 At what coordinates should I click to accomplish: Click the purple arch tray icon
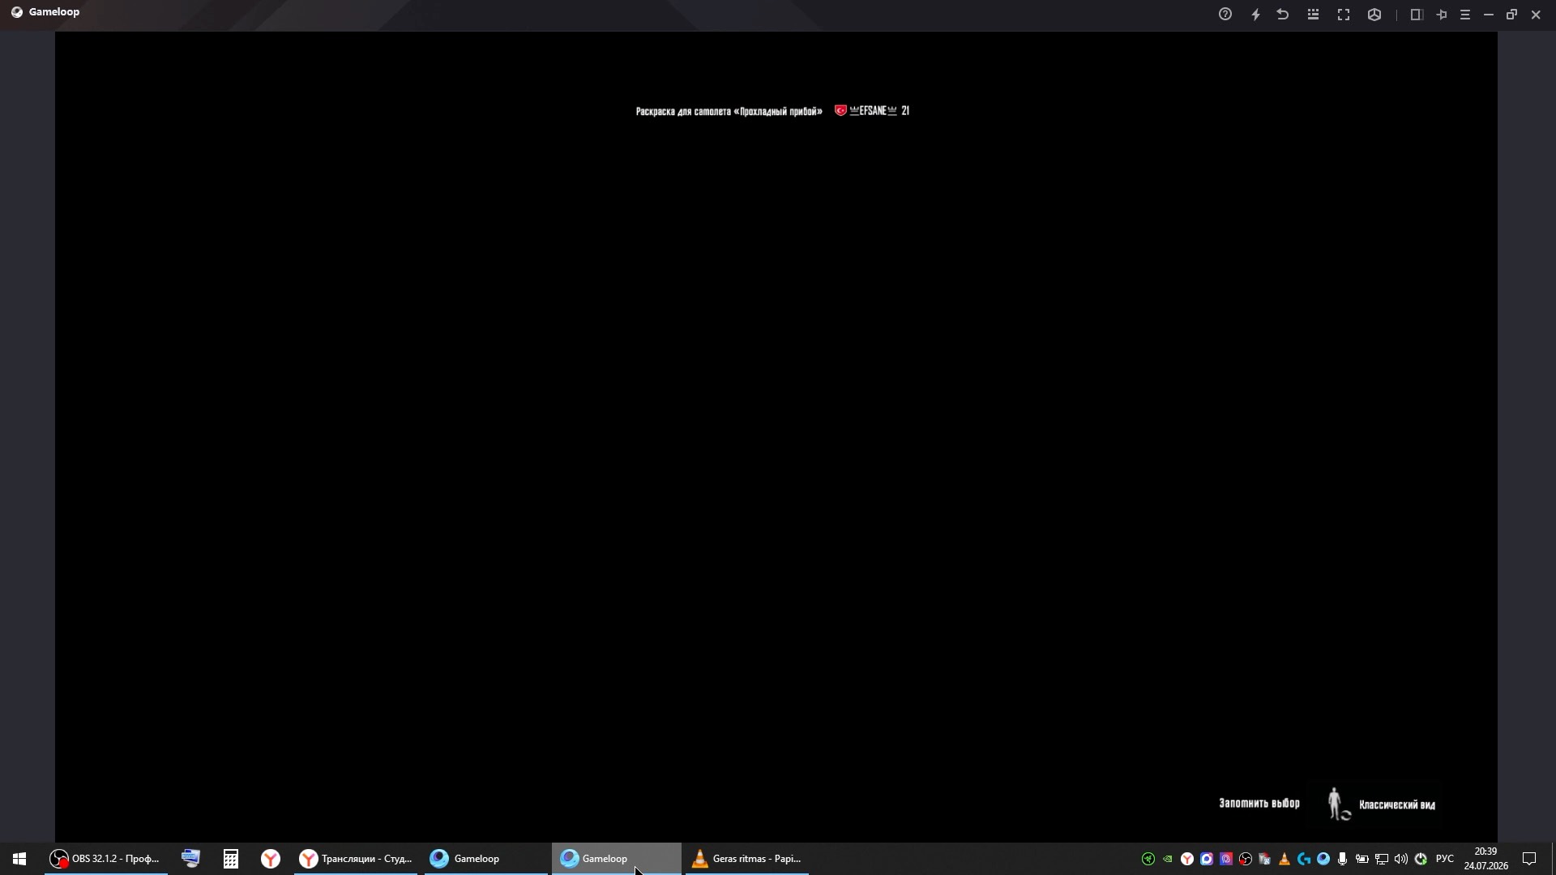1226,859
